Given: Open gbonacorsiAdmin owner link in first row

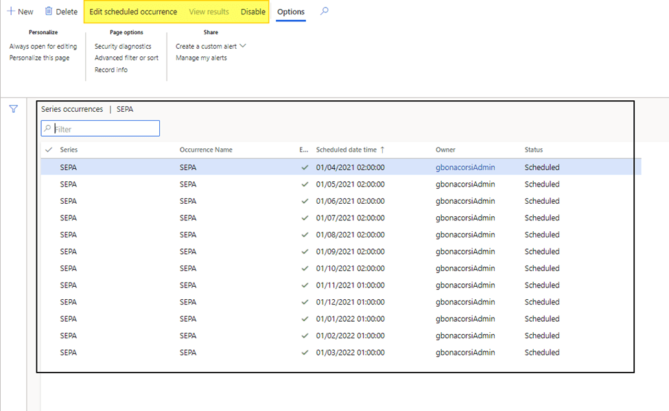Looking at the screenshot, I should [465, 167].
